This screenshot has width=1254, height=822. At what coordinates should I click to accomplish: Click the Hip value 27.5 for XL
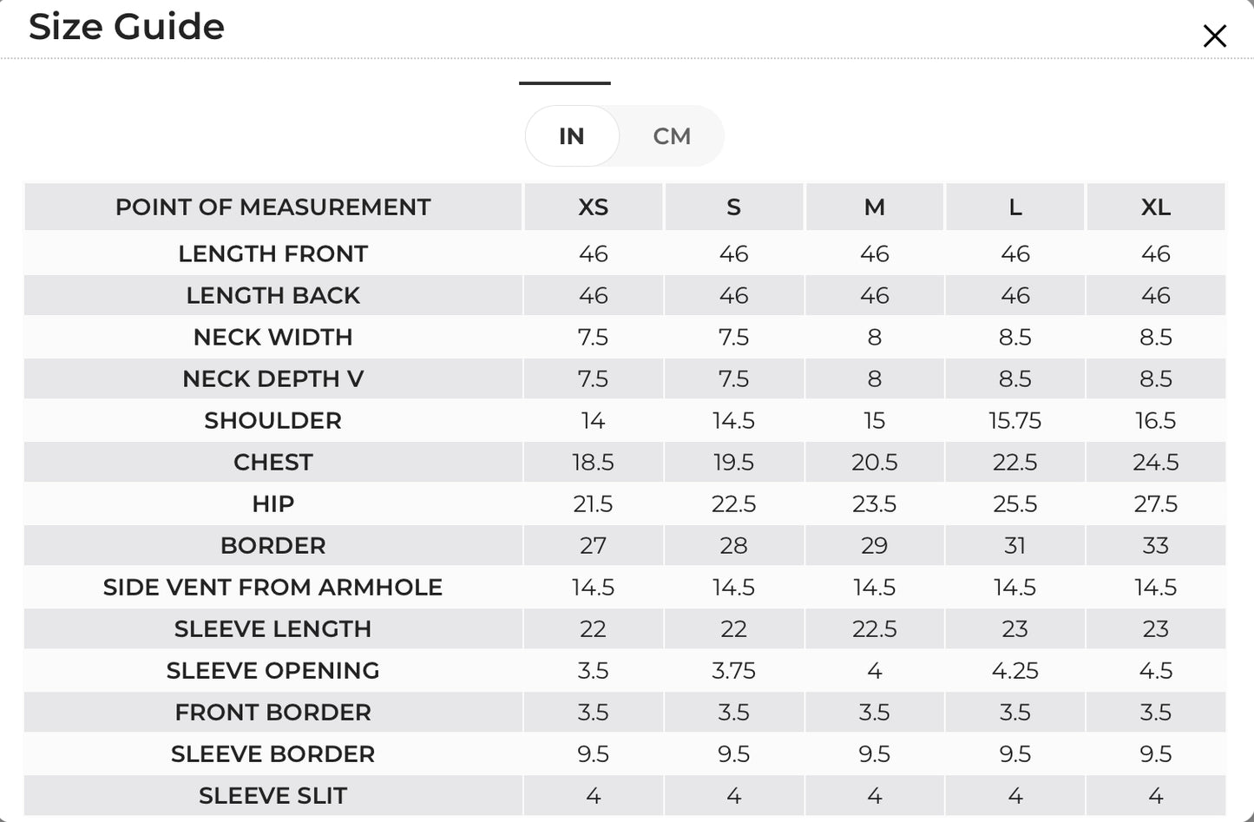[1156, 503]
